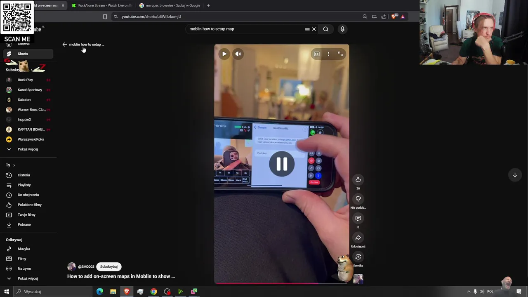Switch to marques brownlee Google tab

pos(170,5)
